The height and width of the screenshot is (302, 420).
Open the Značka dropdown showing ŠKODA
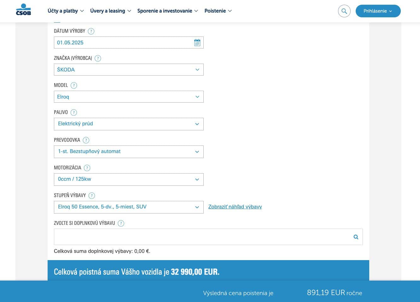(x=129, y=70)
